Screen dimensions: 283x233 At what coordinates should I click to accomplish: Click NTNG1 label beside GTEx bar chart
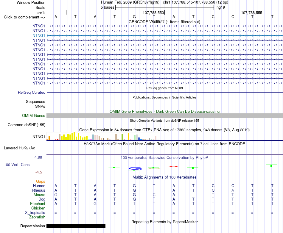(39, 137)
